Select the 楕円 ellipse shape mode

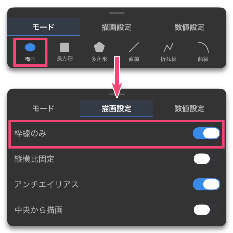click(x=30, y=52)
